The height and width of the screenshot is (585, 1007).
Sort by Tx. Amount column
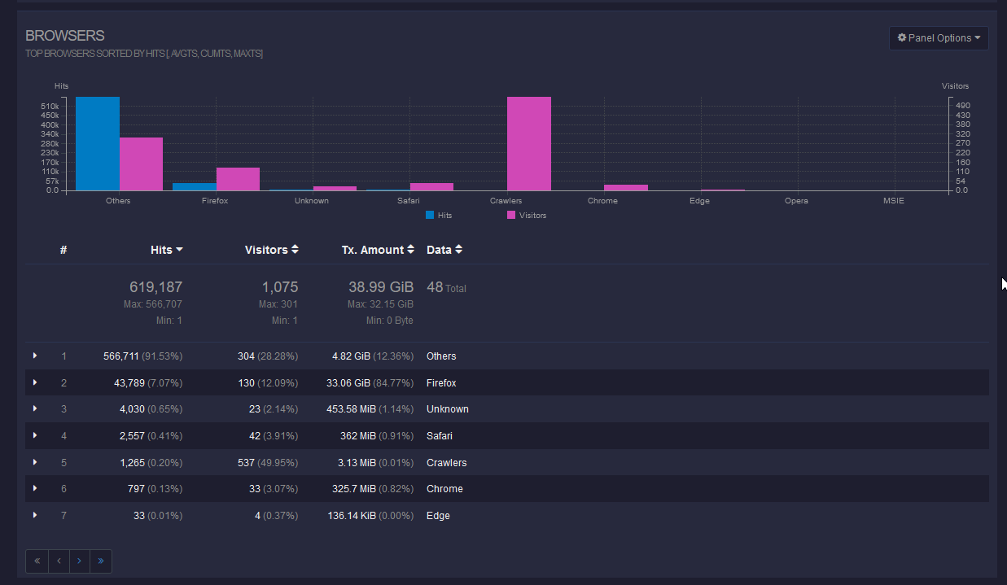378,250
